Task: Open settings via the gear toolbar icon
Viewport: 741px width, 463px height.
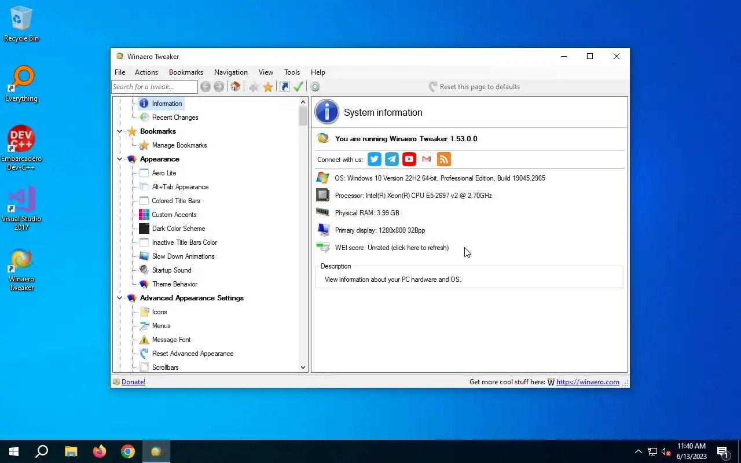Action: click(x=315, y=87)
